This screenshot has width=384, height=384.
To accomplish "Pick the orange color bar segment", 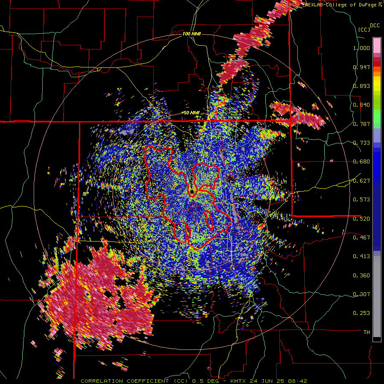I will pos(377,74).
